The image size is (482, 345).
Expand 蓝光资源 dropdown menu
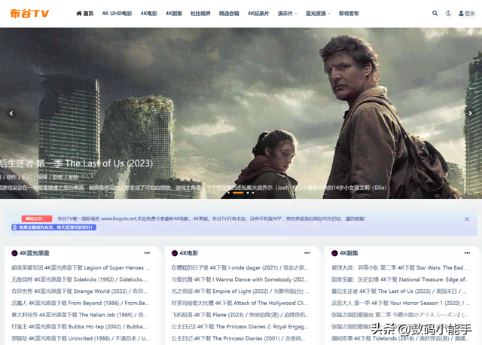pyautogui.click(x=318, y=14)
